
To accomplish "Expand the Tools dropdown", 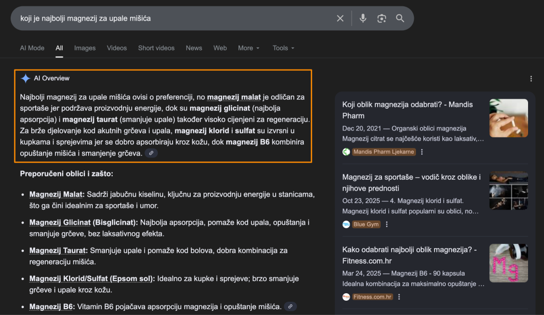I will [x=283, y=48].
